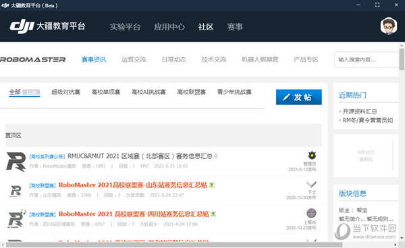Click the 上等兵 rank badge icon
The height and width of the screenshot is (248, 405).
[x=311, y=213]
